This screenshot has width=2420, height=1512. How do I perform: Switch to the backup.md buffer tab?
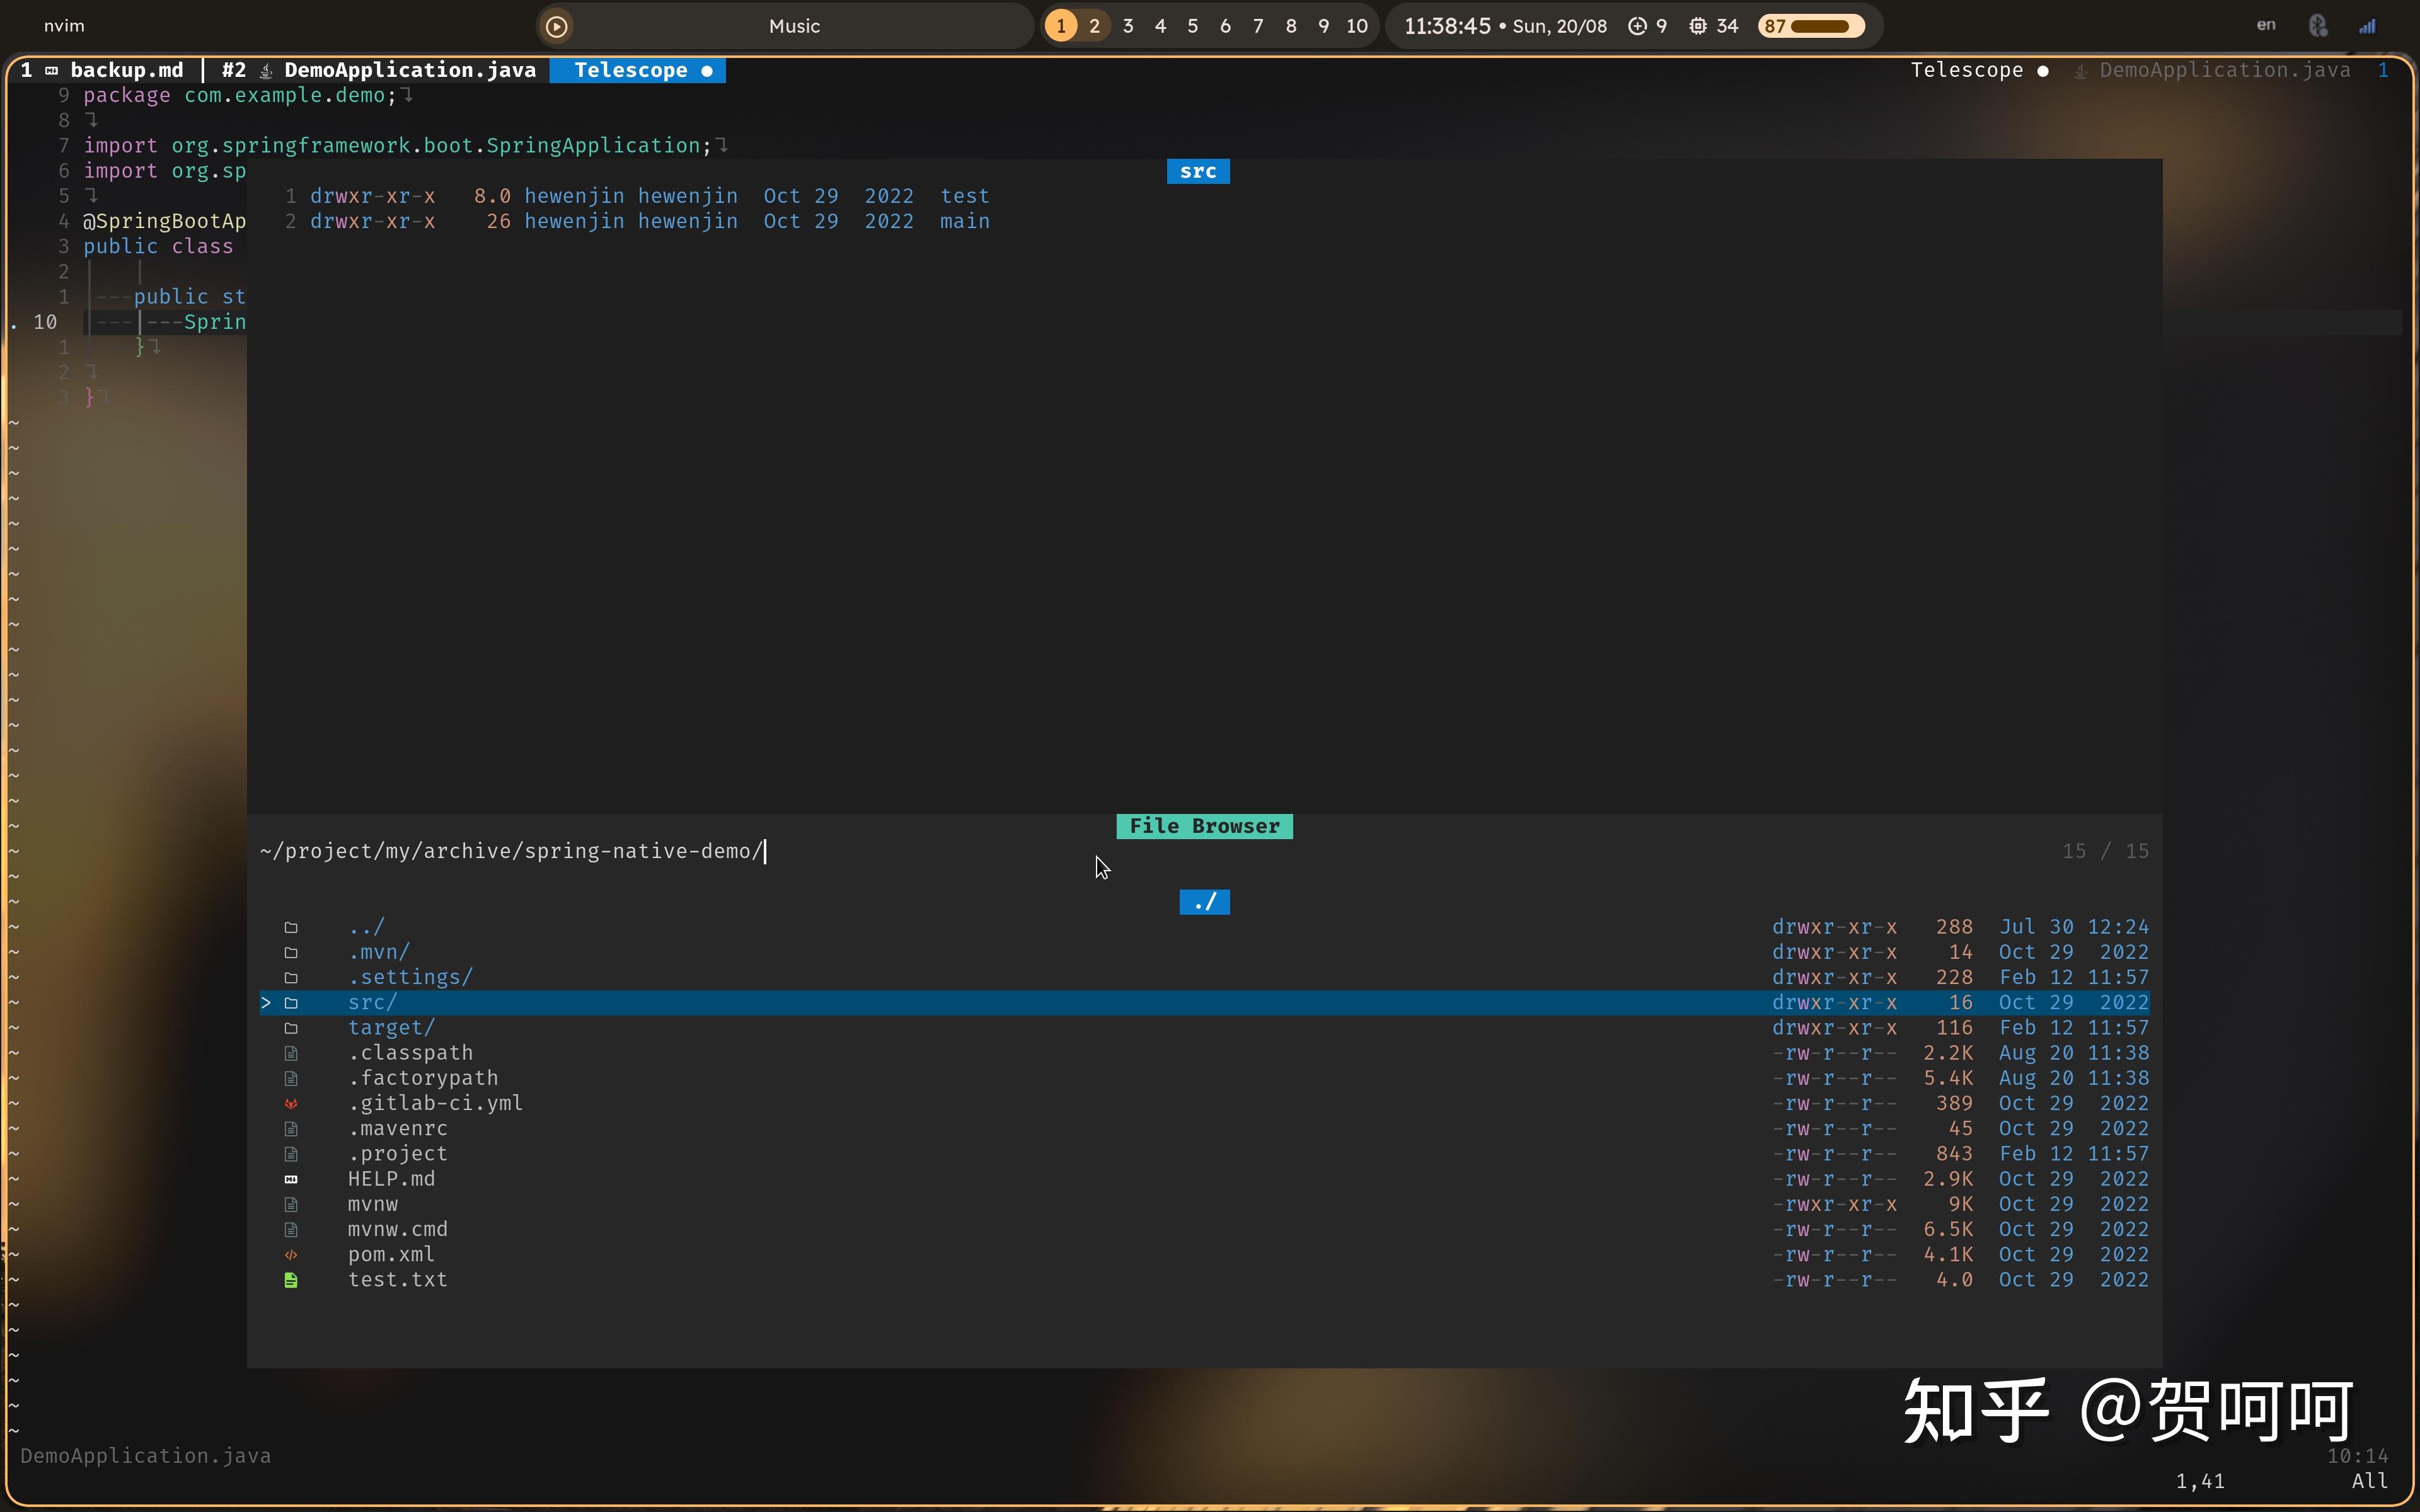click(126, 70)
